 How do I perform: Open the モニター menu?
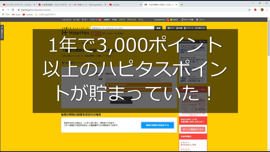tap(85, 20)
